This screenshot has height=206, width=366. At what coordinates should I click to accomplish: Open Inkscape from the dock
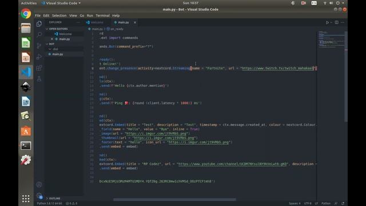[x=26, y=87]
